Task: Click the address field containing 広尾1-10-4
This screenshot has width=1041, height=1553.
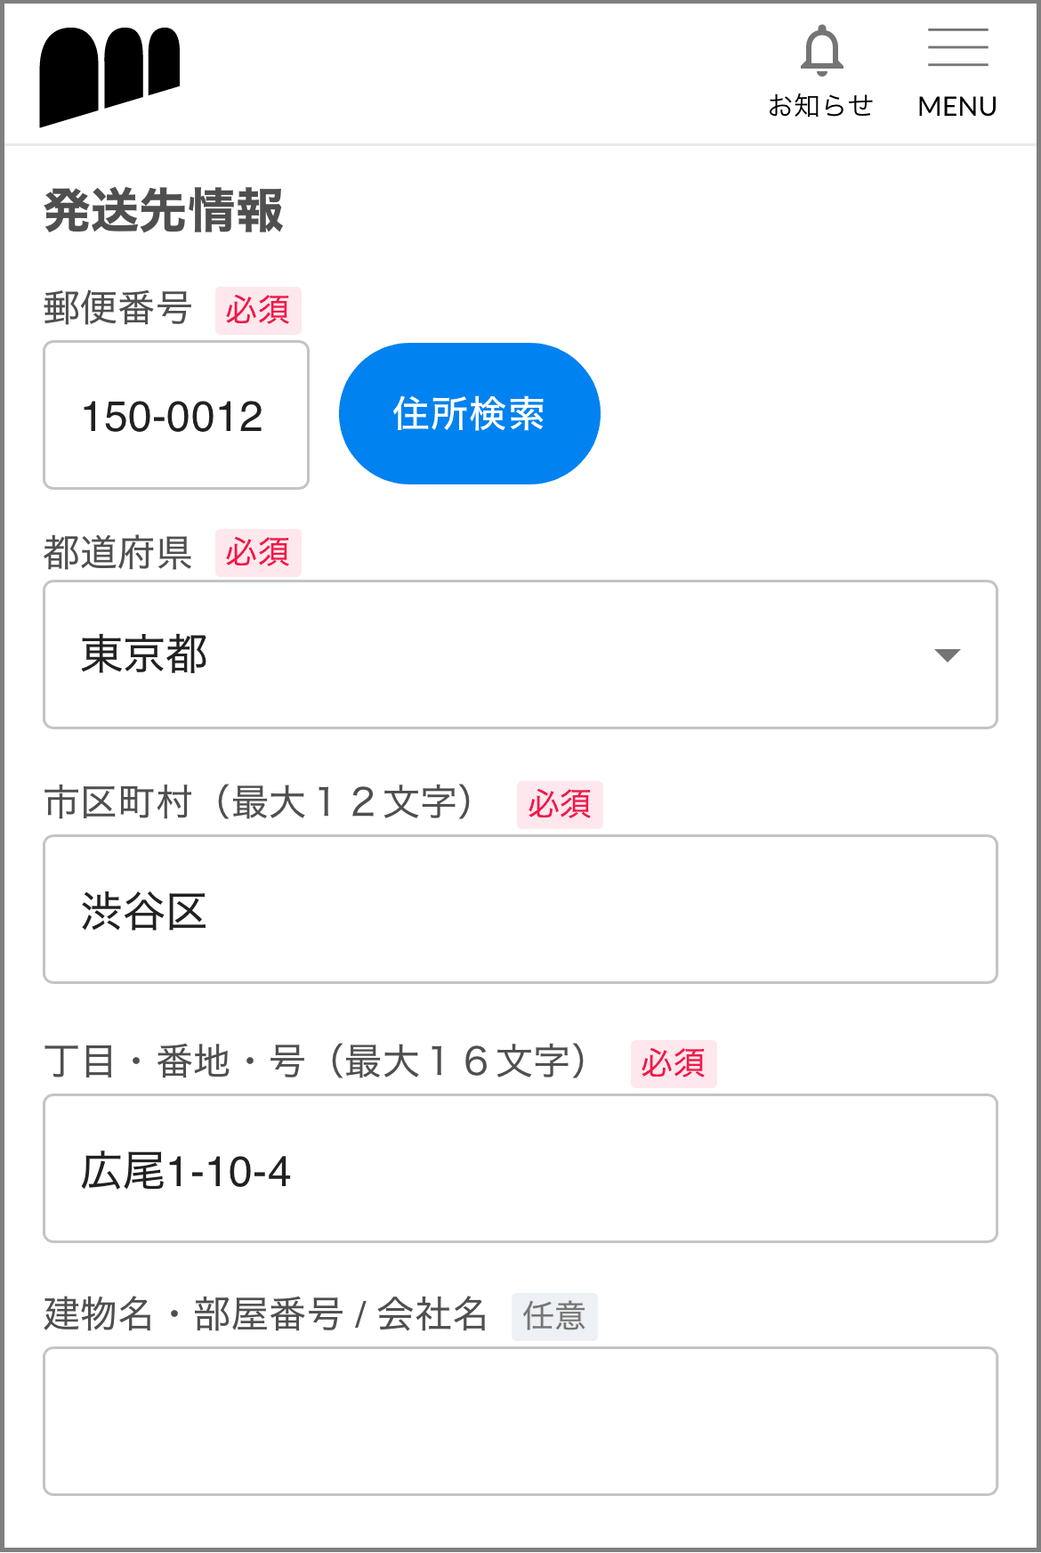Action: 520,1168
